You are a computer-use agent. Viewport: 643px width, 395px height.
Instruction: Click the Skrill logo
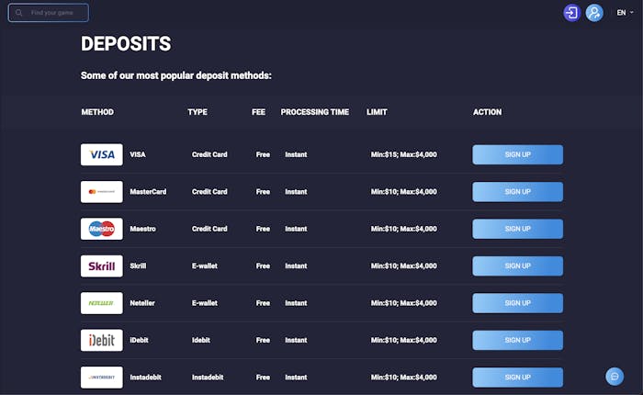tap(102, 266)
